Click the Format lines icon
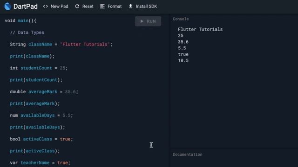 [x=102, y=6]
